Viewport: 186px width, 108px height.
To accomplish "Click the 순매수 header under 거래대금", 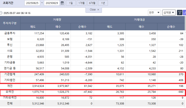I will [171, 27].
